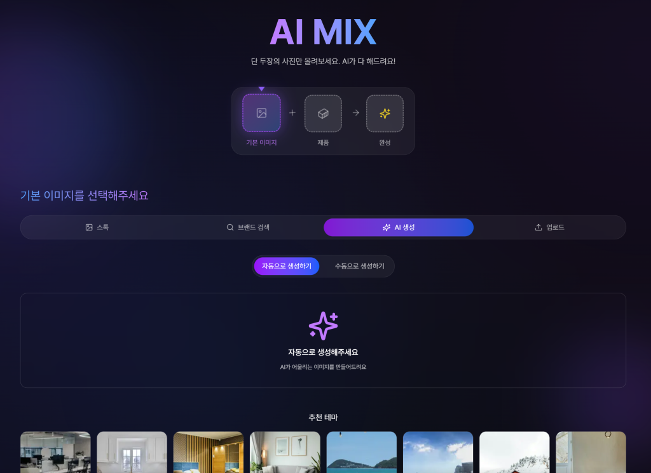Select the 기본 이미지 step icon
The width and height of the screenshot is (651, 473).
[x=261, y=113]
